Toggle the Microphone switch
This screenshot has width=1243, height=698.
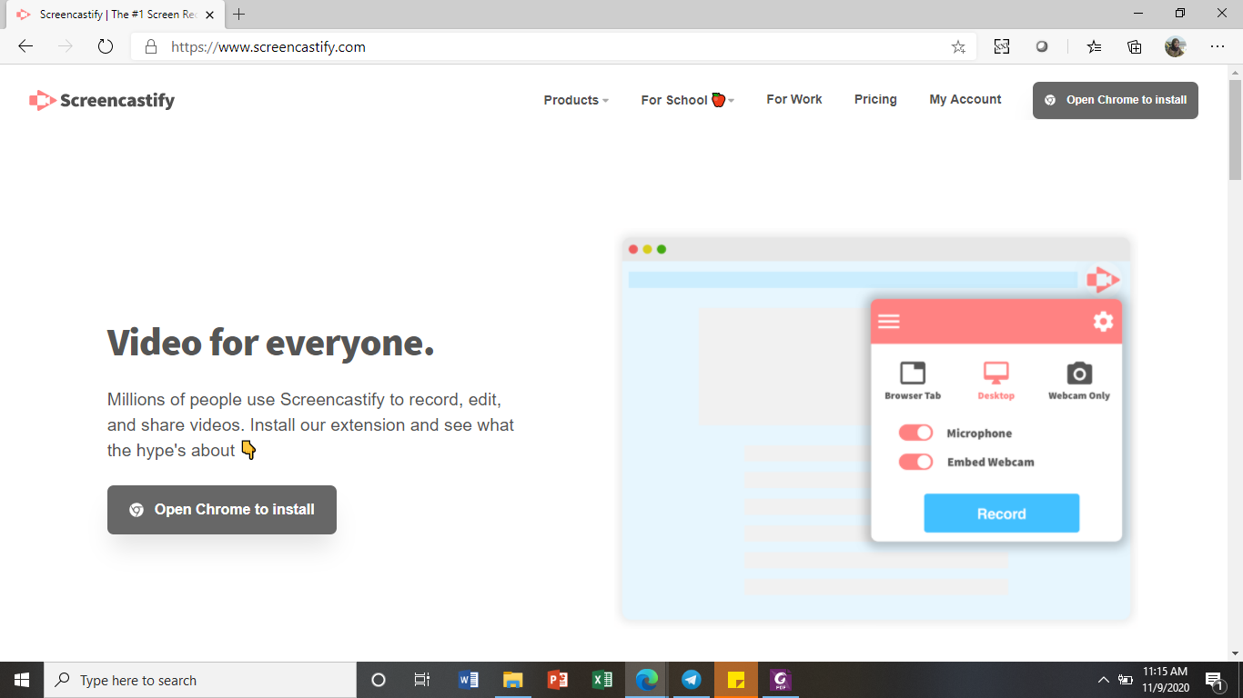pyautogui.click(x=915, y=434)
